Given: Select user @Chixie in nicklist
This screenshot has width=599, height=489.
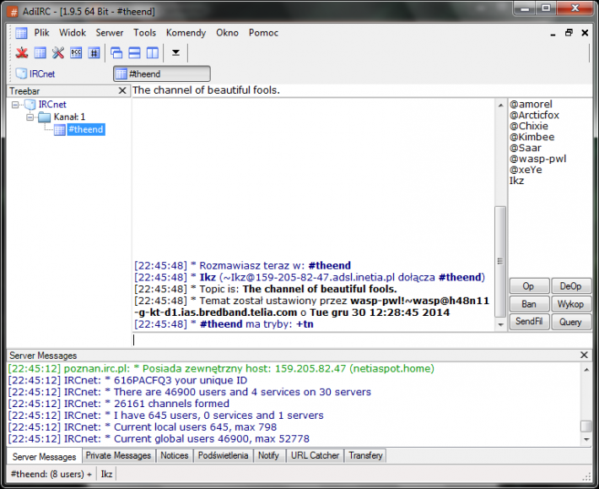Looking at the screenshot, I should pos(529,126).
